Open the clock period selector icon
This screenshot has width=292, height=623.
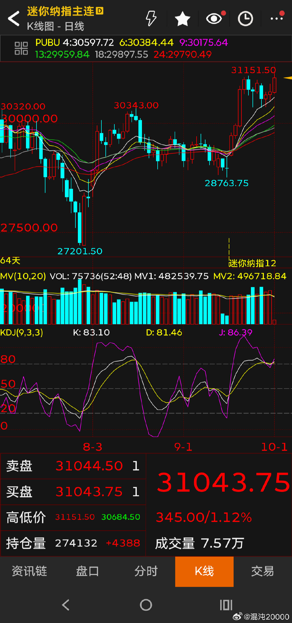click(245, 19)
